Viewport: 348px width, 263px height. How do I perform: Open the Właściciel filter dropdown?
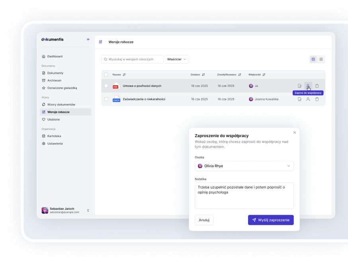point(177,59)
